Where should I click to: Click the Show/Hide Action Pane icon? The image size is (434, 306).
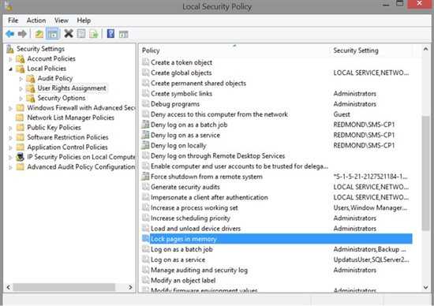[x=123, y=35]
